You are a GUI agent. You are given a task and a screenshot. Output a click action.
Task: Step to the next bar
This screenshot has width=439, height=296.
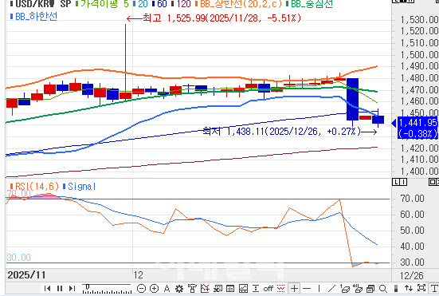(72, 288)
